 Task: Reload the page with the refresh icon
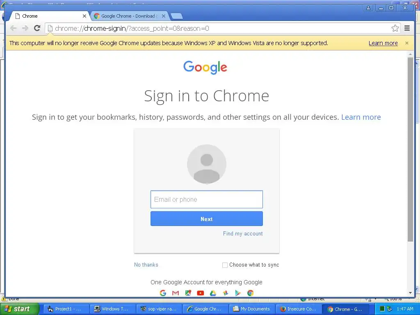(x=37, y=28)
